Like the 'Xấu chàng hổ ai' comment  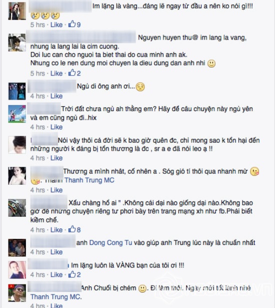56,230
